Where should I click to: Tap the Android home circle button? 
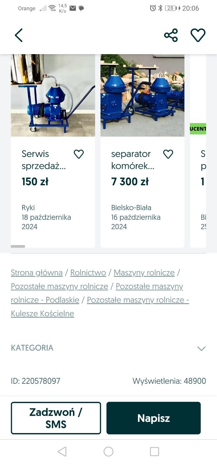tap(108, 452)
